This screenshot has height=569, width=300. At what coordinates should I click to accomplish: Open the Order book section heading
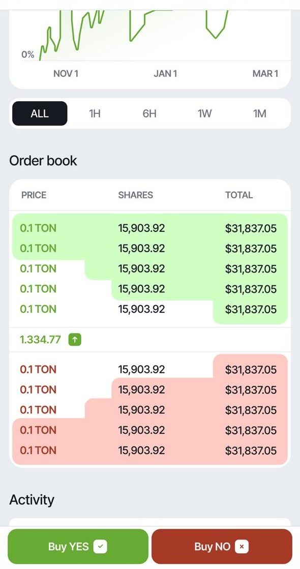point(43,160)
